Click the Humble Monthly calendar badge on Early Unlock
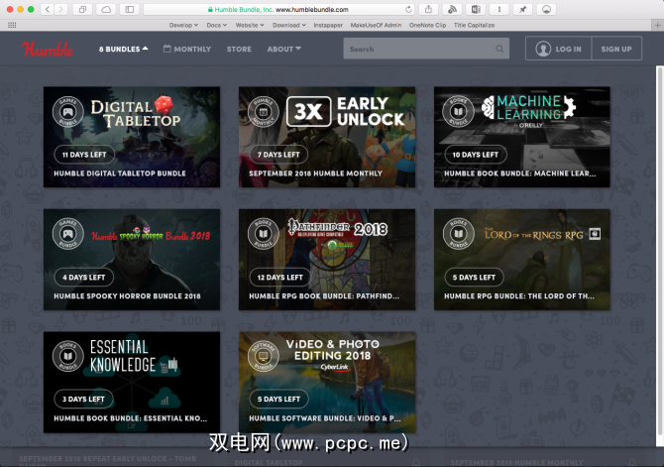The height and width of the screenshot is (467, 664). 263,112
